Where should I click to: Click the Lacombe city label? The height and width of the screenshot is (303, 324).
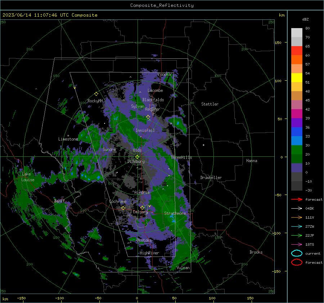pyautogui.click(x=155, y=90)
